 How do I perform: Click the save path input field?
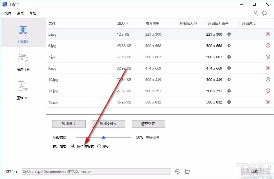click(96, 171)
